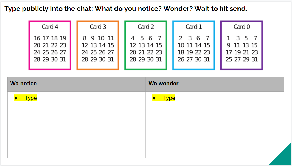Click the bullet point in We wonder cell
The height and width of the screenshot is (166, 292).
pos(154,98)
